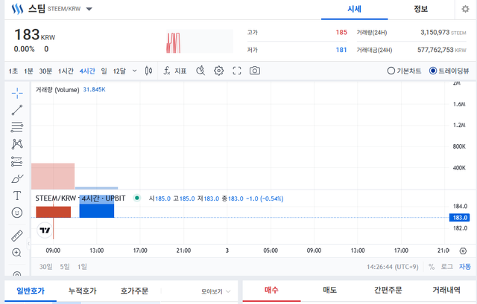Select the ruler measure tool
477x304 pixels.
(17, 236)
